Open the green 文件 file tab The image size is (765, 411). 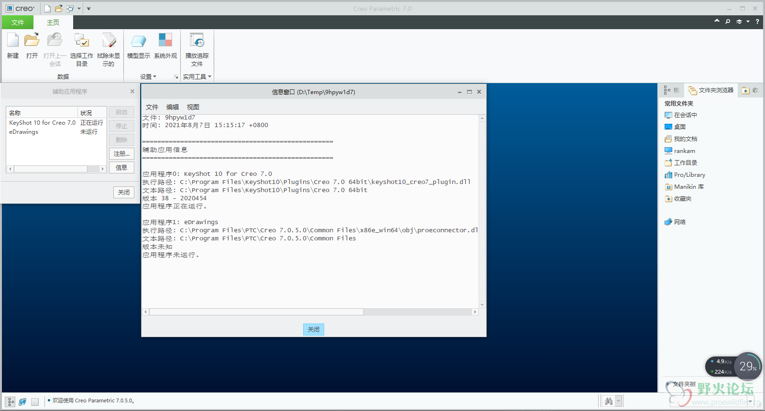[18, 22]
